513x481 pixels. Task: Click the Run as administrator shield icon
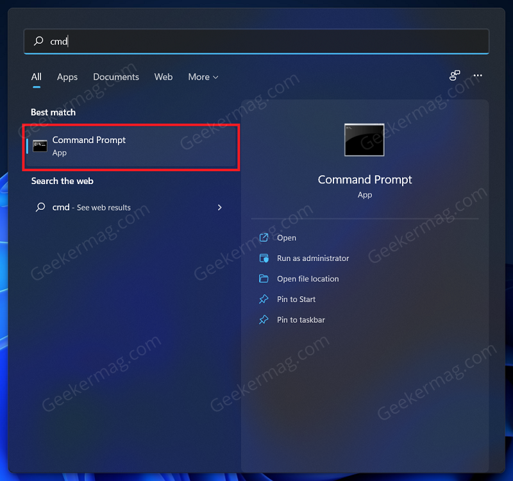264,258
